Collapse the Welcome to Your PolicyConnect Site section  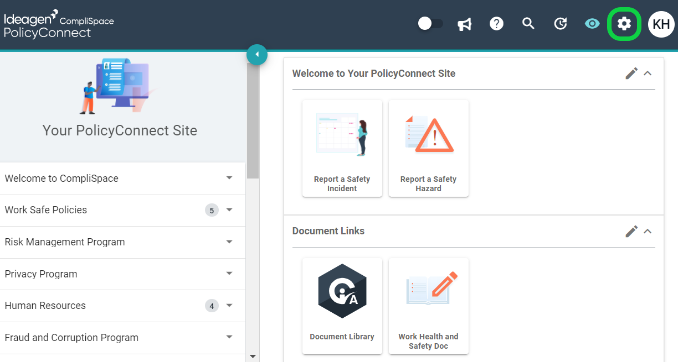[648, 73]
